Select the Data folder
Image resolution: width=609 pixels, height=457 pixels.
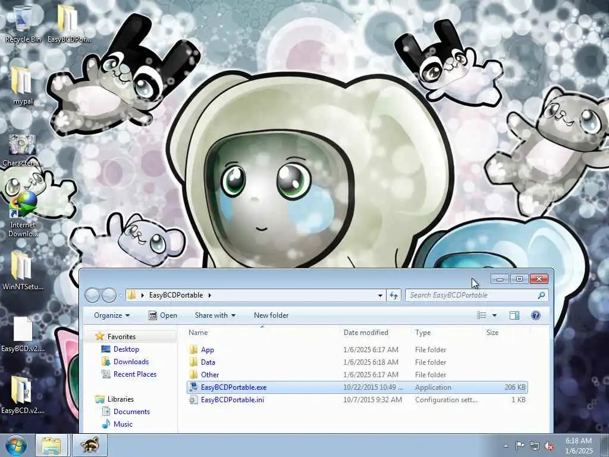(x=208, y=362)
